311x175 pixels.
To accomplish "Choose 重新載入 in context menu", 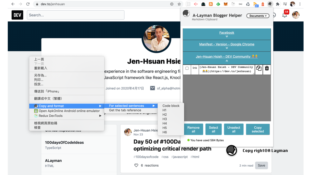I will [67, 68].
